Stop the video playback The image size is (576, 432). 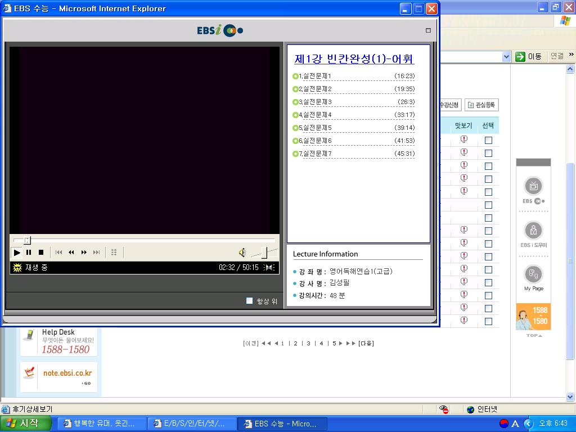(41, 253)
